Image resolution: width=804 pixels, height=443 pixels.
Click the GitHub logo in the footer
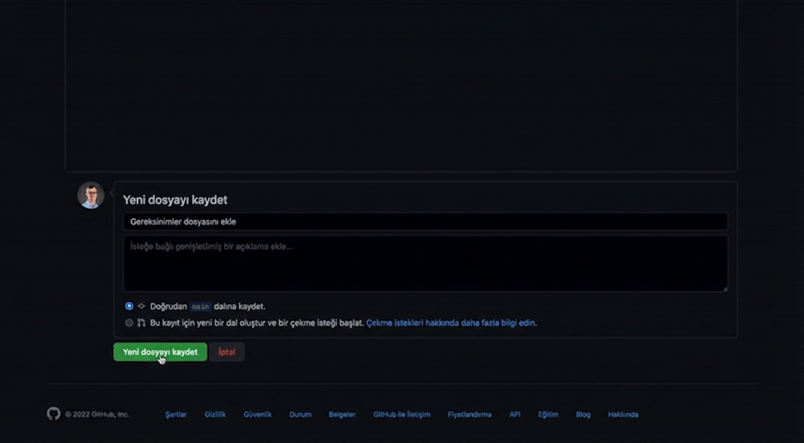[53, 414]
